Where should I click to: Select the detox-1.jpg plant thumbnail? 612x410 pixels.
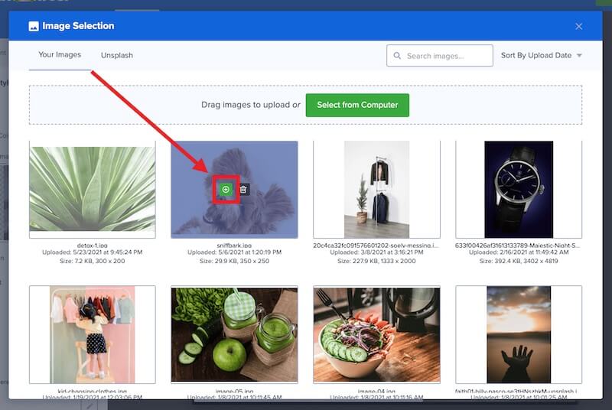92,189
